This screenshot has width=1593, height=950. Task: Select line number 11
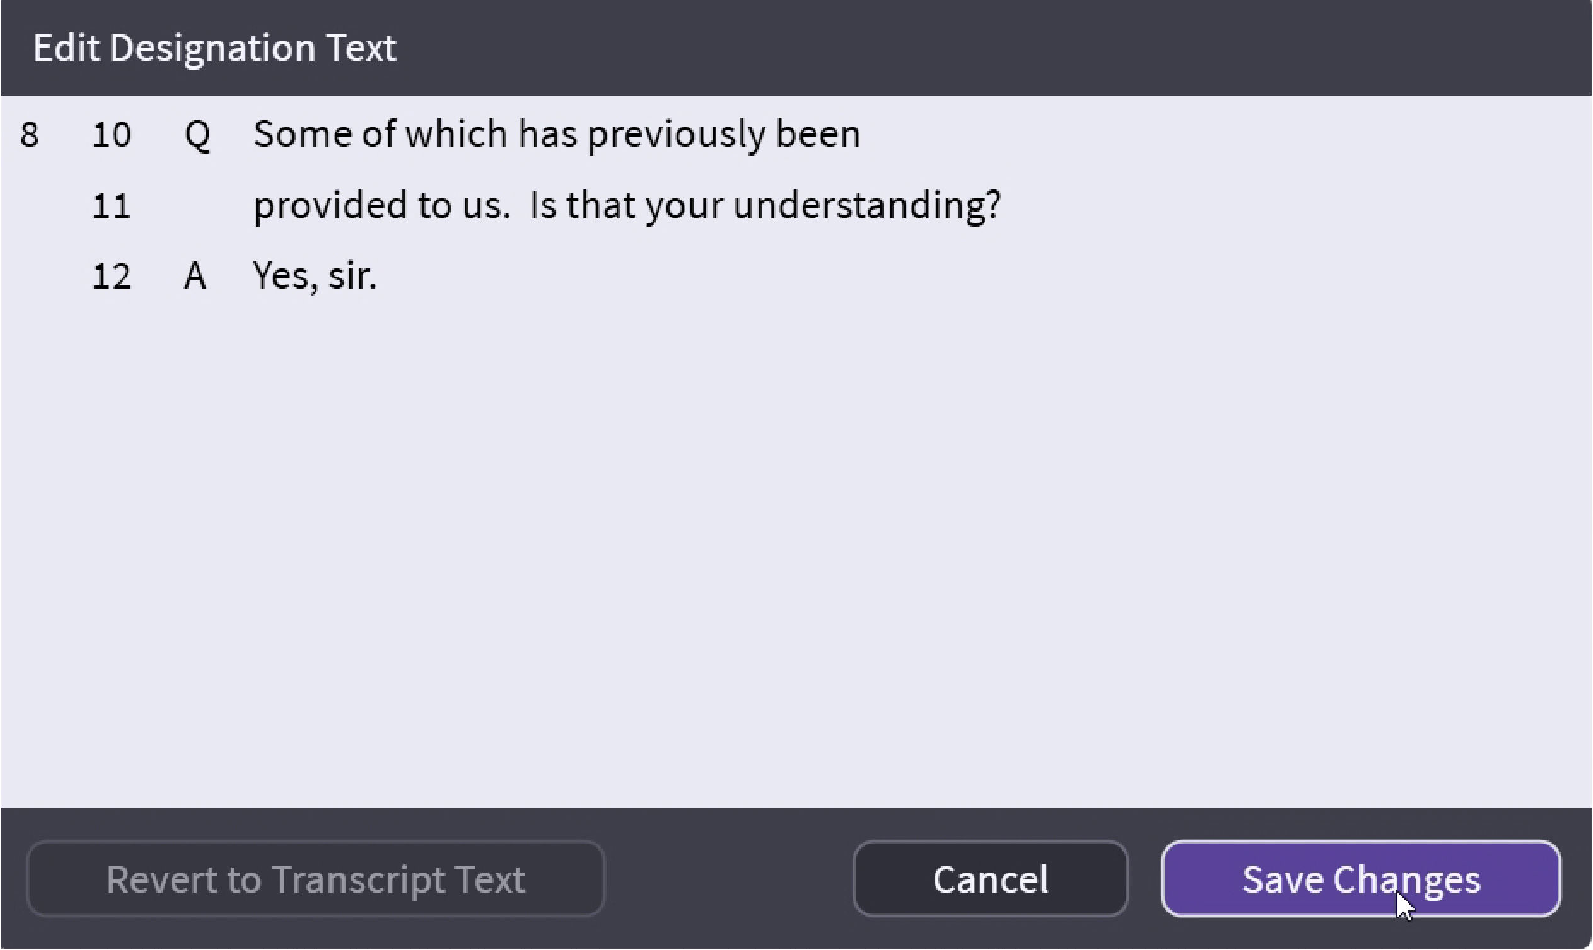tap(111, 206)
